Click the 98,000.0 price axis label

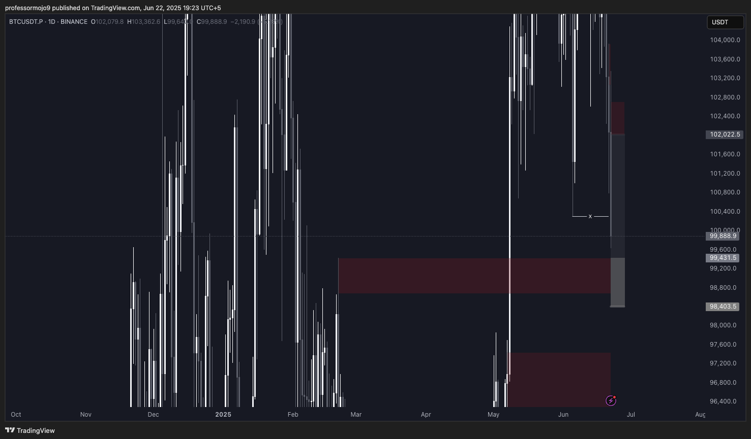tap(723, 325)
